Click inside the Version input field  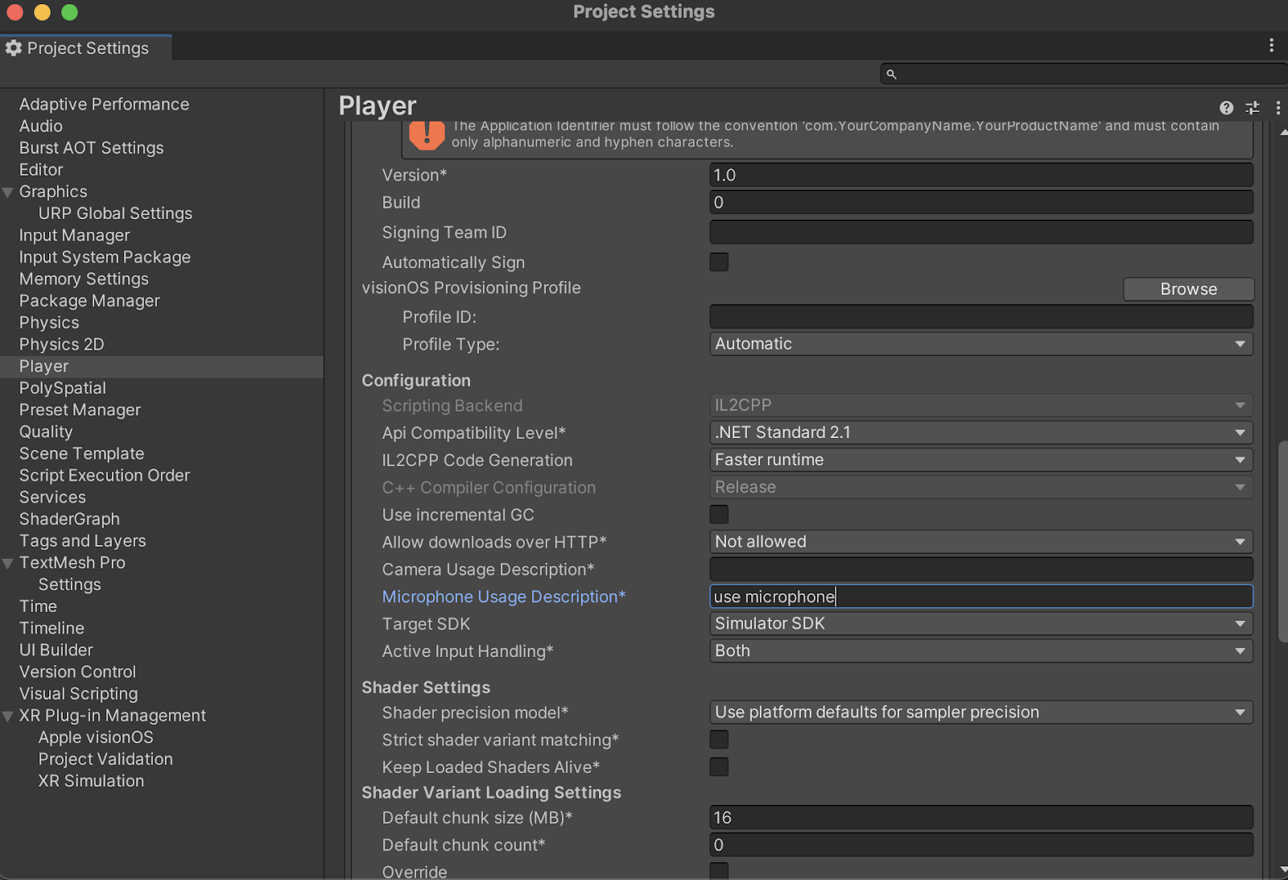[980, 175]
